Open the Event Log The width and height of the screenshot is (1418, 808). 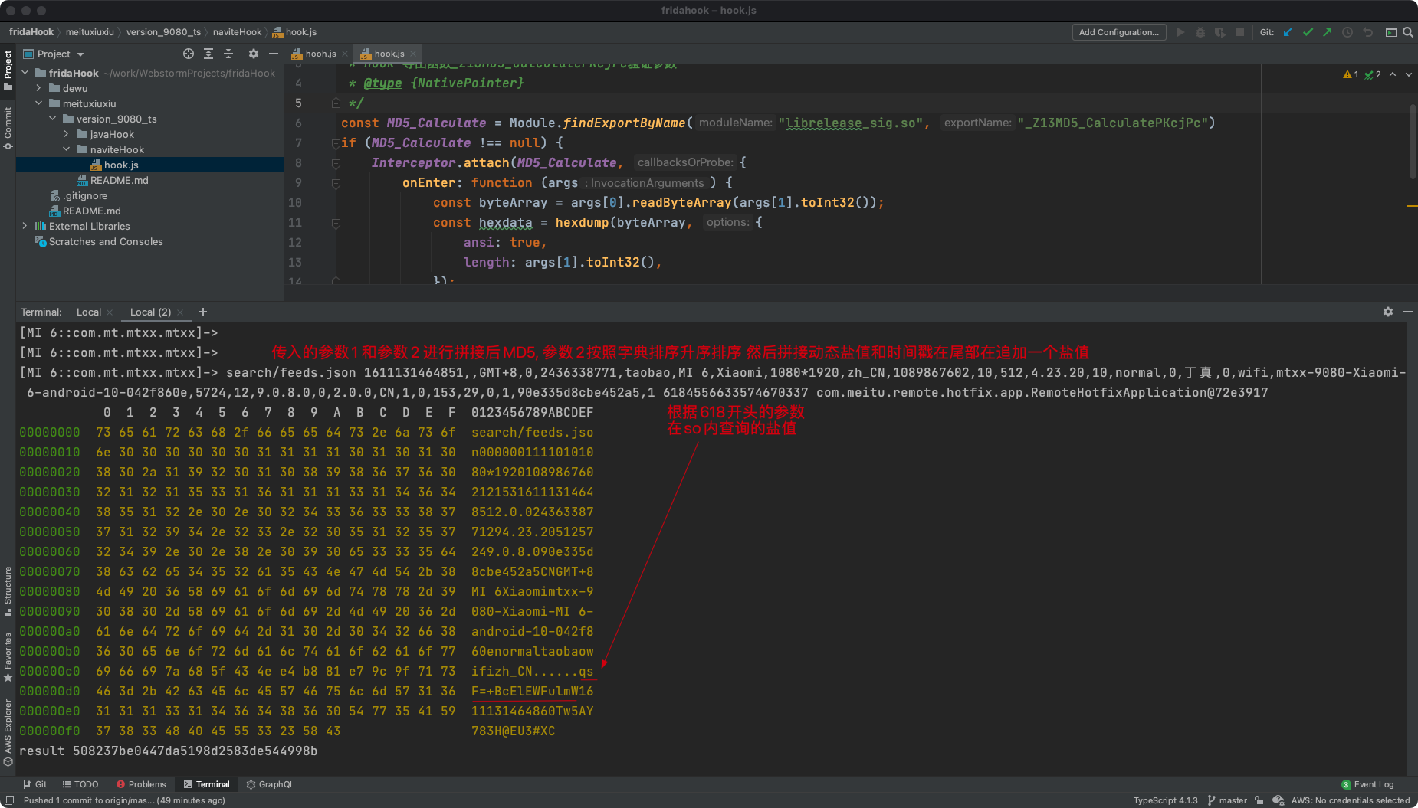(1368, 784)
